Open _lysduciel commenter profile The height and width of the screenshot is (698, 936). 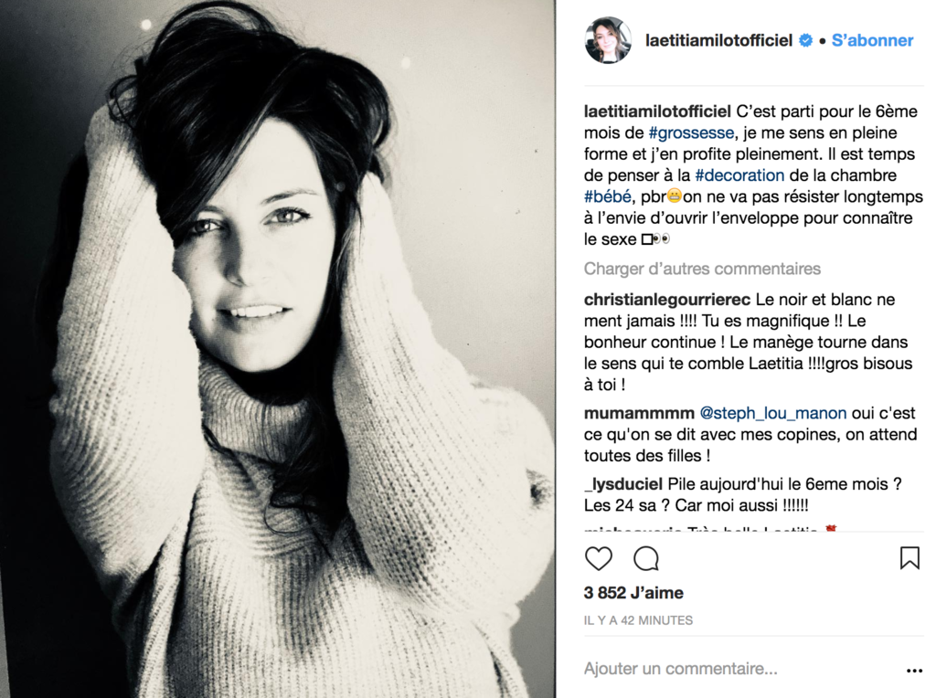[623, 484]
